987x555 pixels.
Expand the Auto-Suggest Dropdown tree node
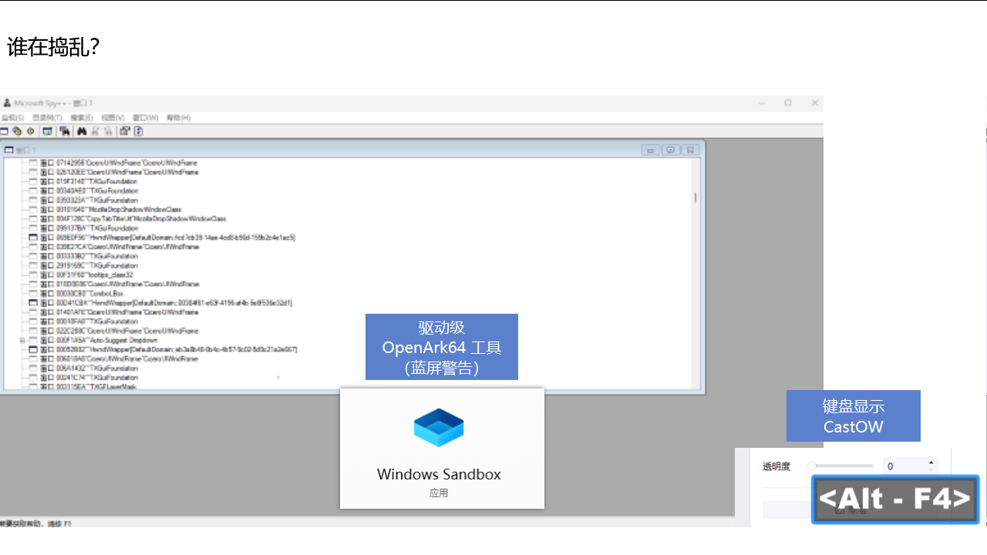22,340
